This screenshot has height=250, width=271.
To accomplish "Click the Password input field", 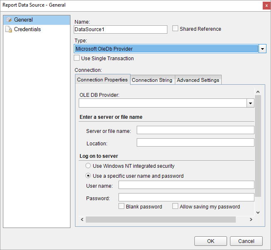I will tap(186, 197).
